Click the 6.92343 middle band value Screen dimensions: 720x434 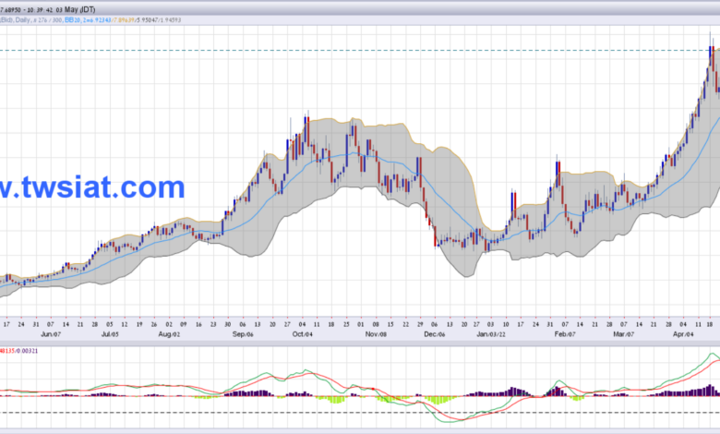pos(100,19)
